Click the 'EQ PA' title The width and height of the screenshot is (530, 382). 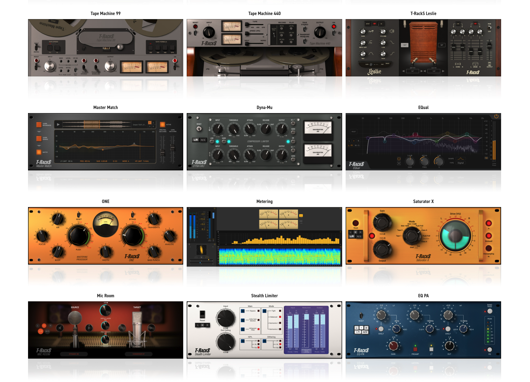click(x=423, y=296)
